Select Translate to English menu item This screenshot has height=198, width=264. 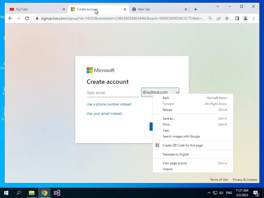pyautogui.click(x=193, y=154)
